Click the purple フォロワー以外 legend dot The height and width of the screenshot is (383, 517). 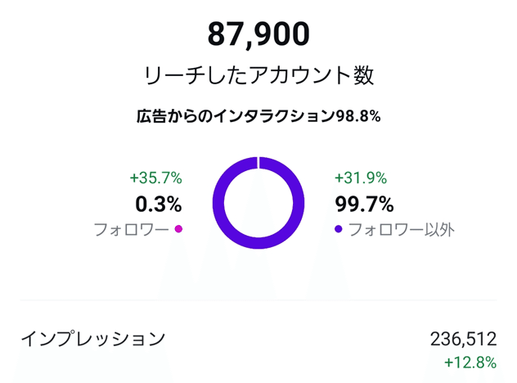pyautogui.click(x=339, y=229)
